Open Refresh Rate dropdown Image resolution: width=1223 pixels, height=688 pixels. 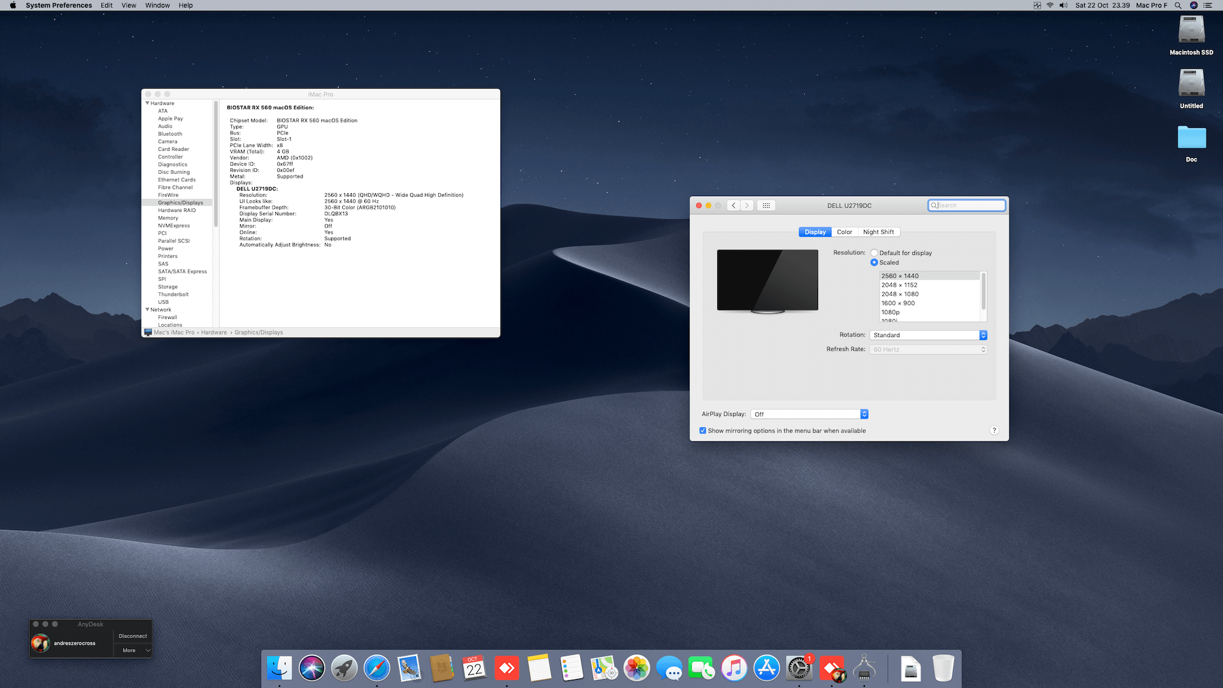(x=929, y=349)
